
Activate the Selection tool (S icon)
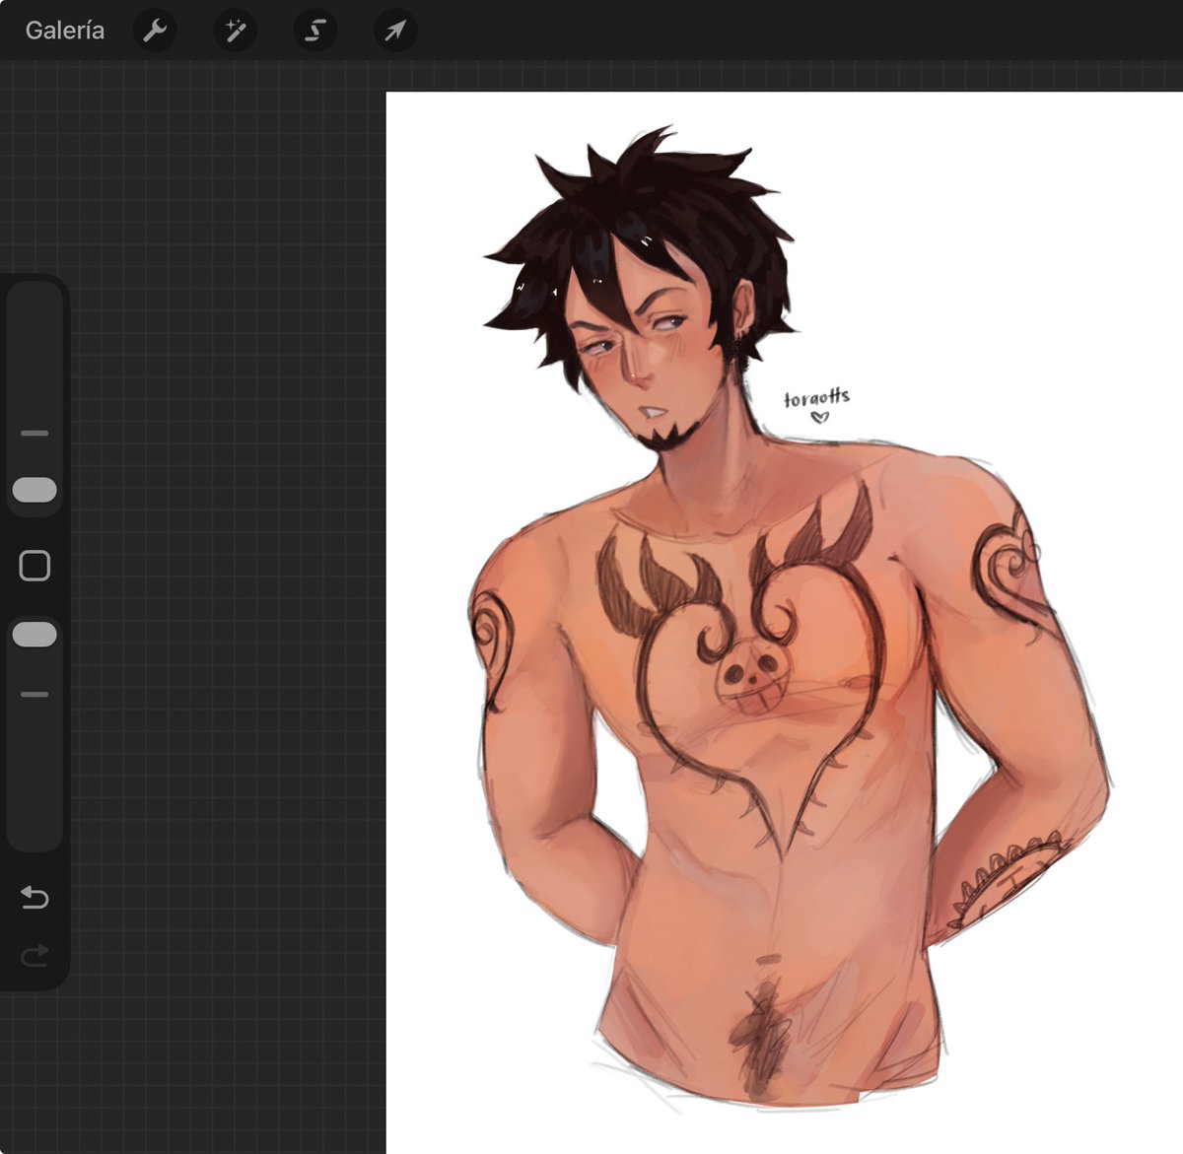(x=314, y=31)
